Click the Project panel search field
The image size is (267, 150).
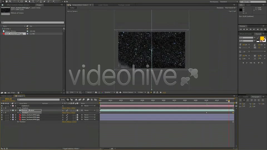pos(33,22)
